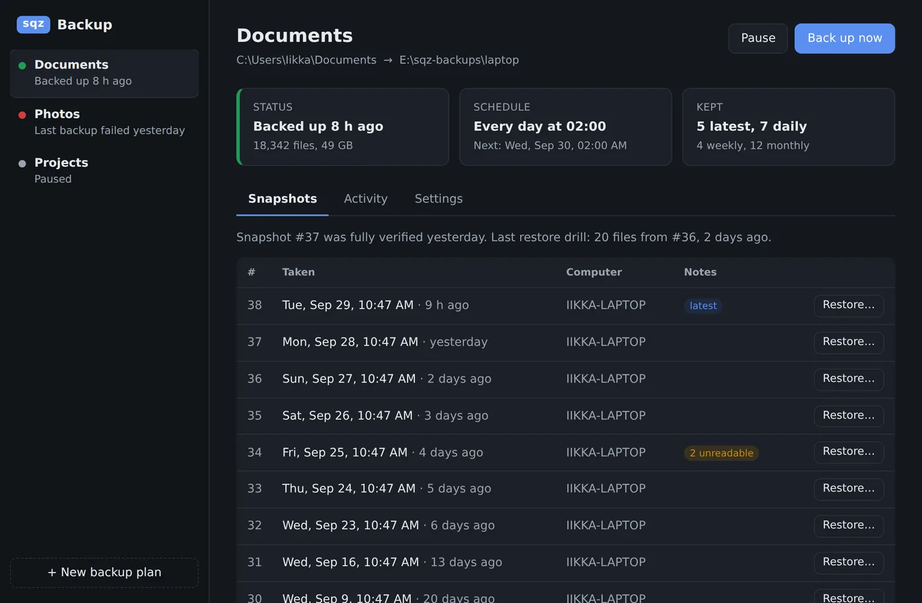
Task: Click the sqz logo badge
Action: 34,24
